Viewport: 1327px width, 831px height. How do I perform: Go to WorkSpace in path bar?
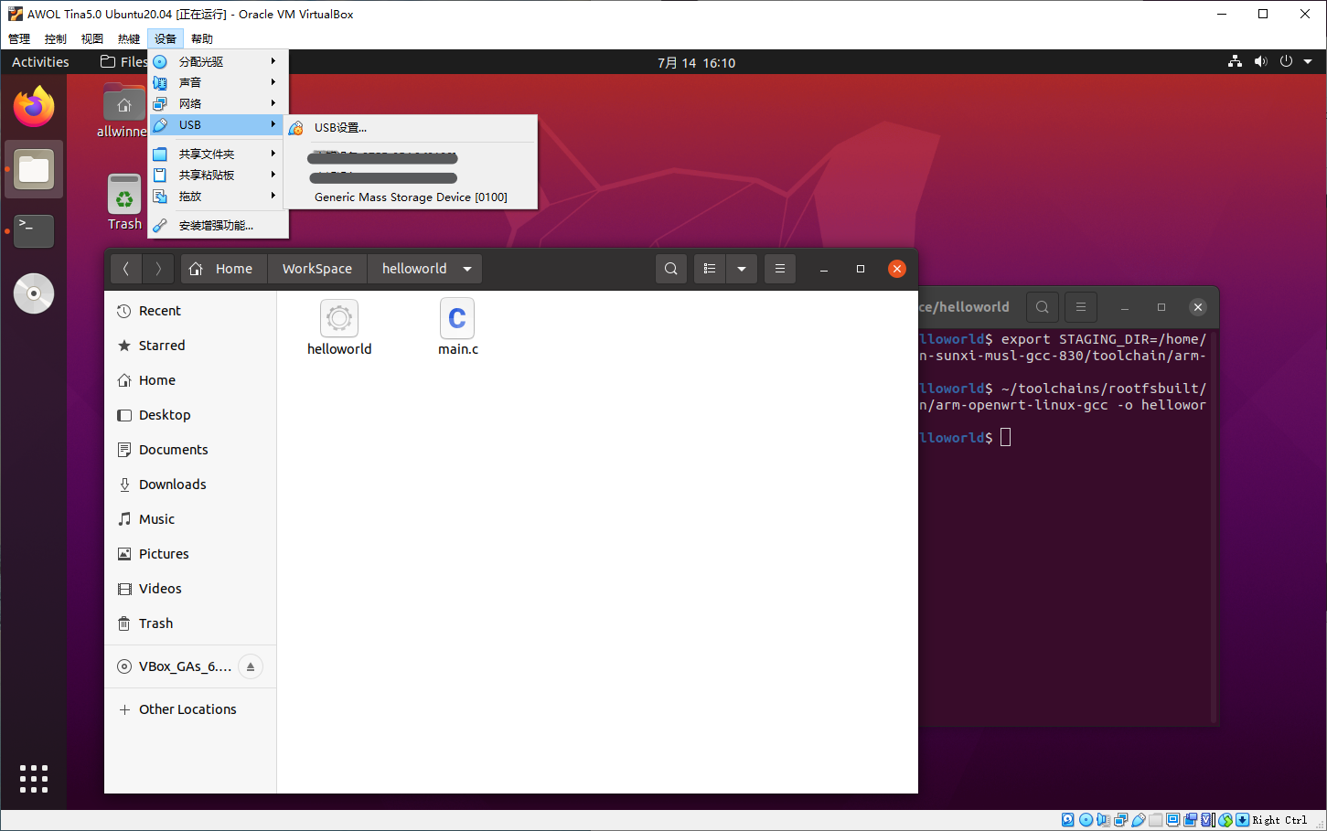(x=316, y=269)
